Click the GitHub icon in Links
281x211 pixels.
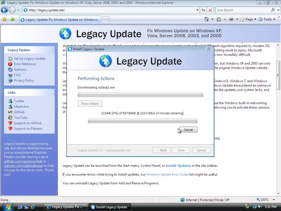[x=10, y=112]
